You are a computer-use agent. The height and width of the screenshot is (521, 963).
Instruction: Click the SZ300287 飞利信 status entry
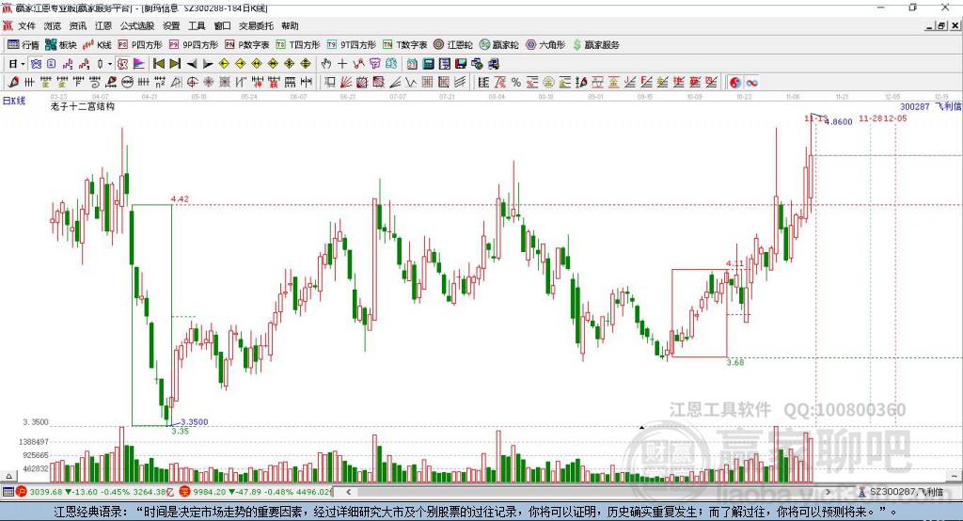point(906,492)
